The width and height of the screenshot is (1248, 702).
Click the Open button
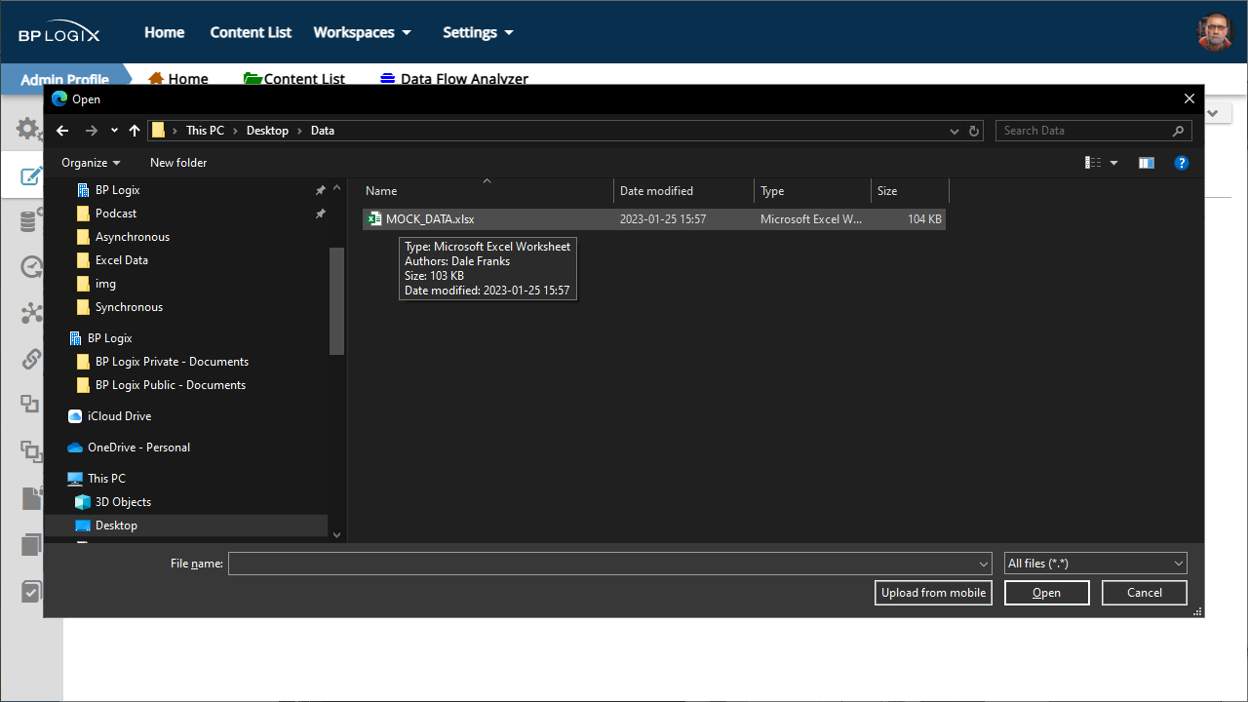(1046, 593)
